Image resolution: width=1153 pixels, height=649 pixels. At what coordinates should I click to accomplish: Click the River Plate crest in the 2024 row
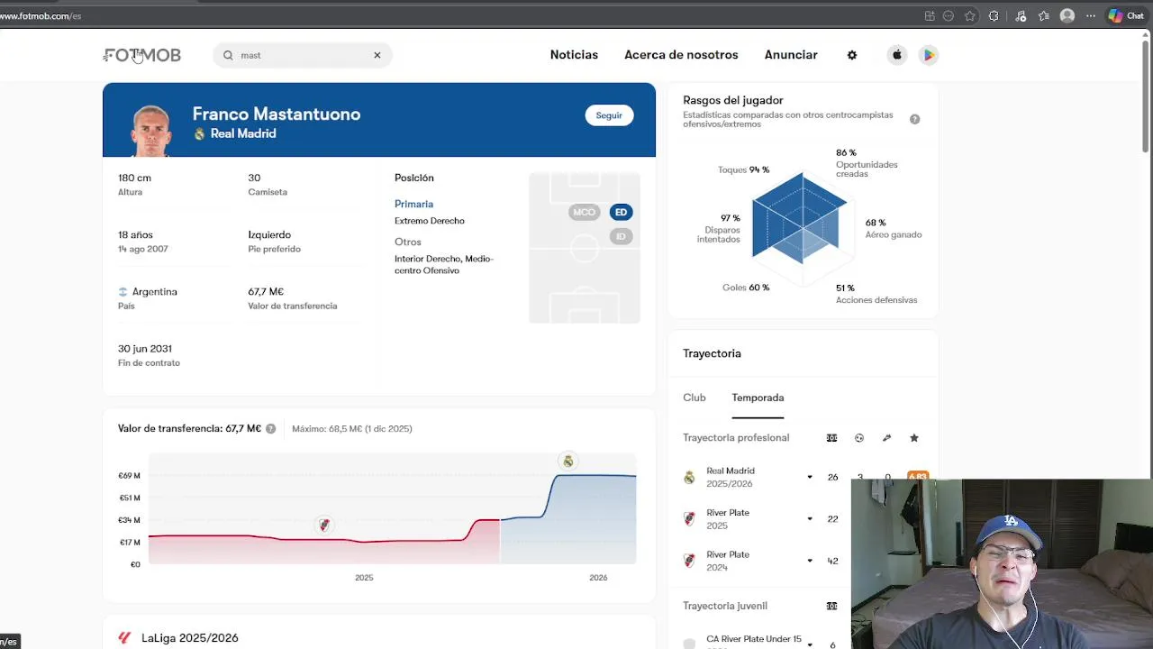click(x=689, y=561)
